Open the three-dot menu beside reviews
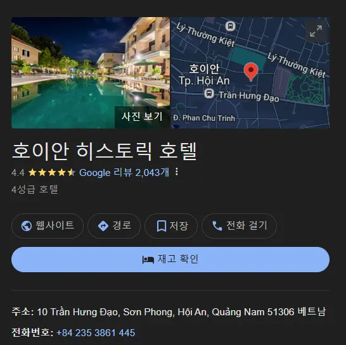This screenshot has height=345, width=346. 177,172
